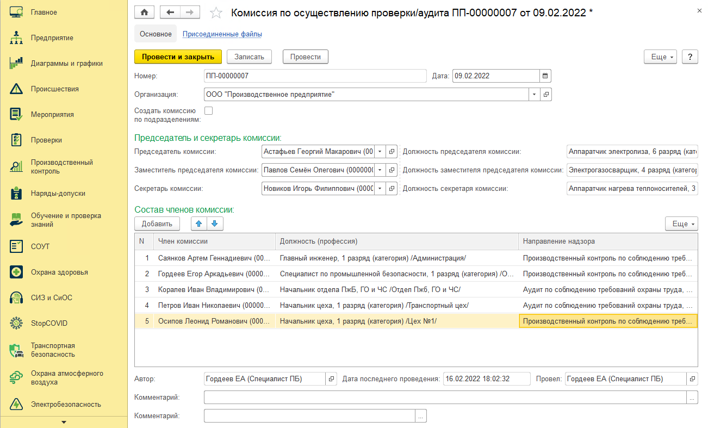Expand Заместитель председателя комиссии dropdown
Image resolution: width=708 pixels, height=428 pixels.
coord(380,170)
